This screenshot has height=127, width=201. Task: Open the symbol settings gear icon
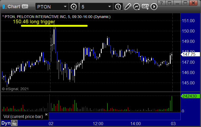point(74,7)
